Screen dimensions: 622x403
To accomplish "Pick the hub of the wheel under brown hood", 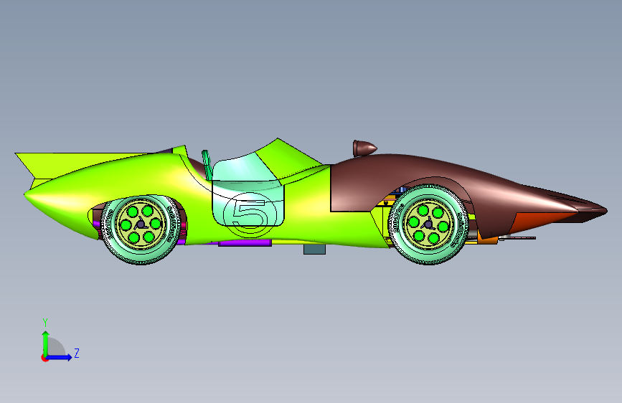I will [x=428, y=224].
